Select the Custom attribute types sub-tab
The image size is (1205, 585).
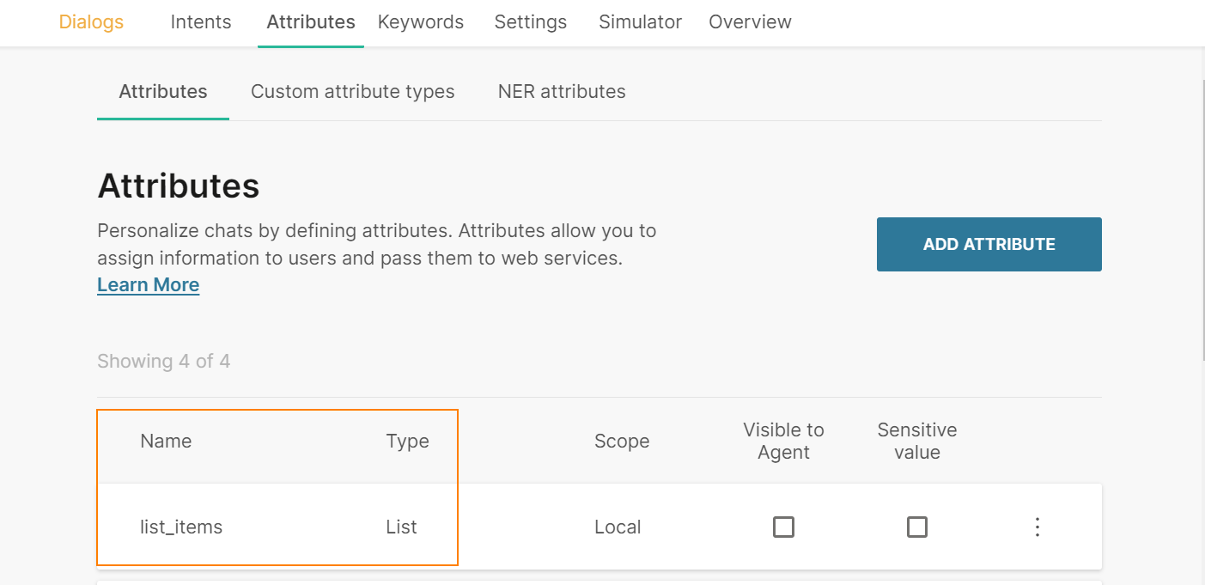click(352, 91)
